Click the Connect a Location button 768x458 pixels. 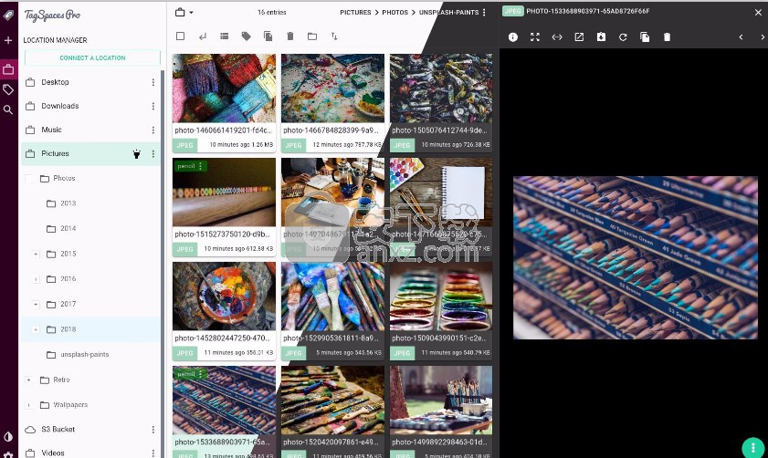92,57
